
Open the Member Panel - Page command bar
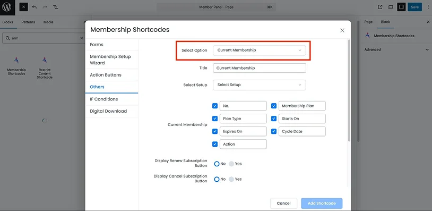coord(216,7)
